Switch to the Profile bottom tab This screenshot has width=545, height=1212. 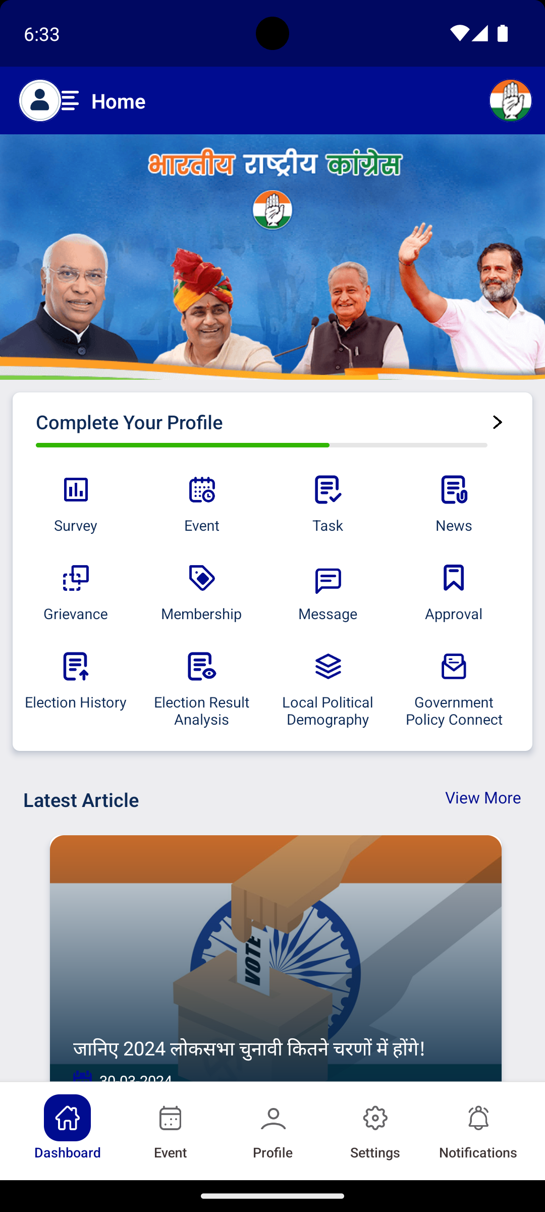tap(273, 1132)
